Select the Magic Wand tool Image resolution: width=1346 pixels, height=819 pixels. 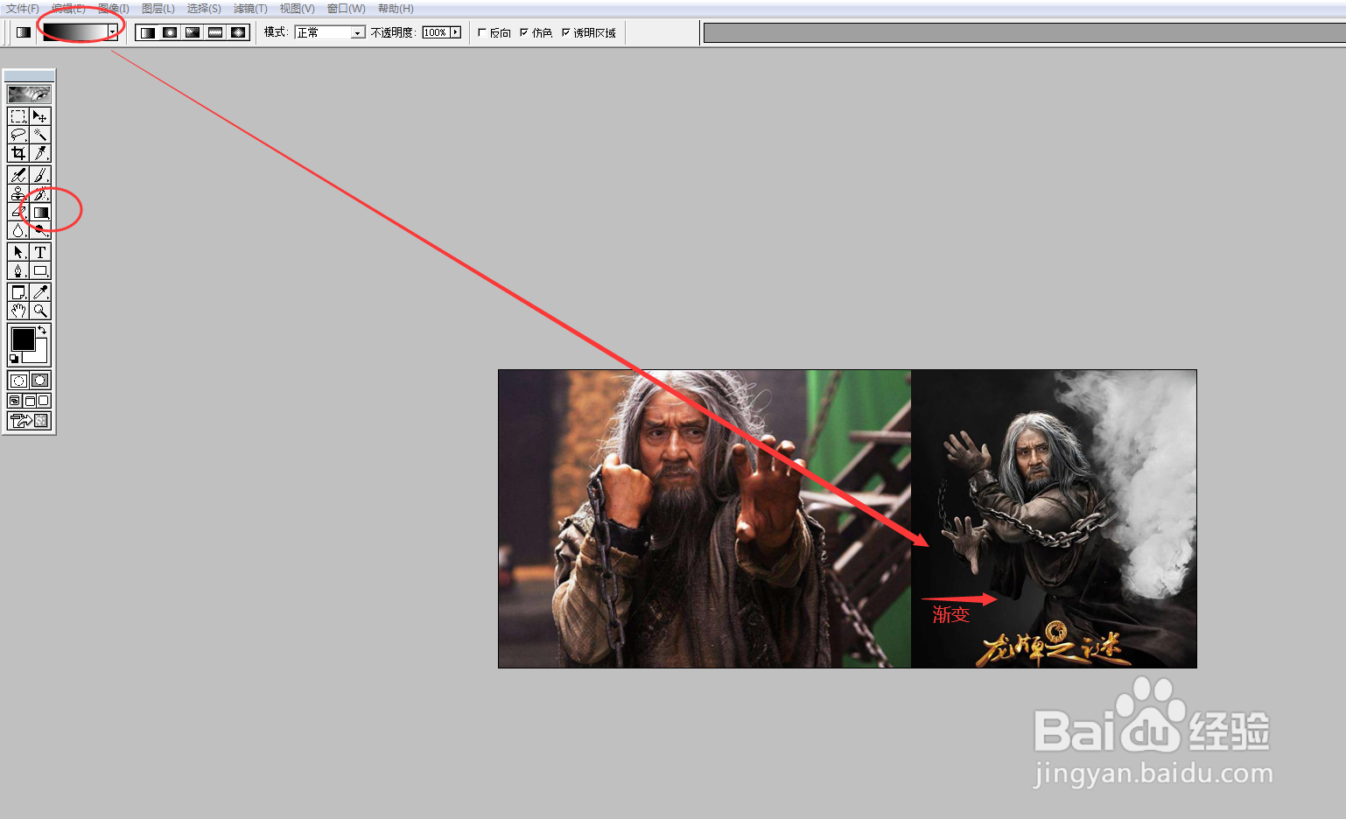pos(40,135)
